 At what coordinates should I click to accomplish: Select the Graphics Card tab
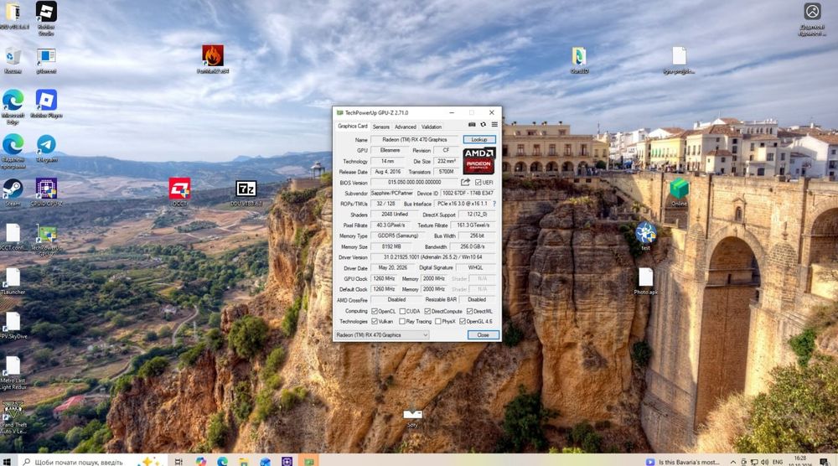[353, 126]
